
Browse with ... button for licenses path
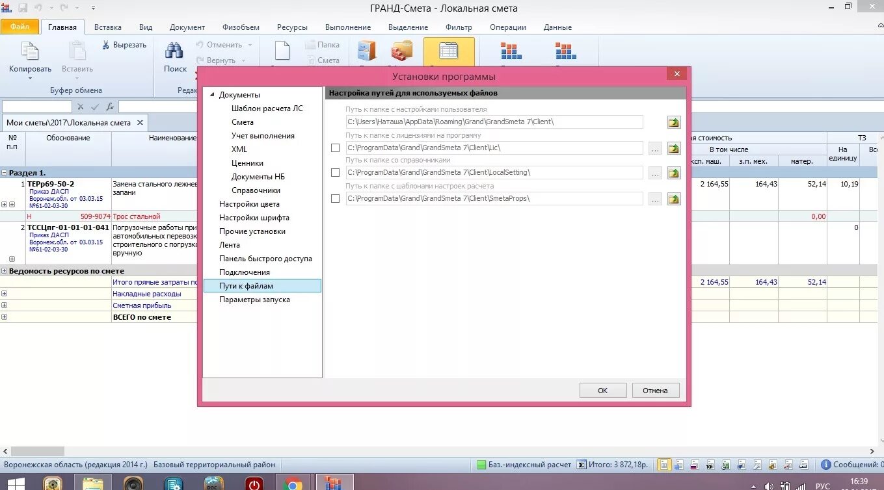656,148
